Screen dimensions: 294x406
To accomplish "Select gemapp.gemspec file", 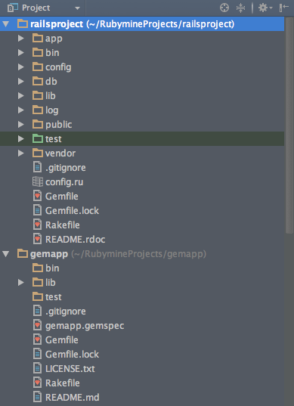I will point(85,326).
